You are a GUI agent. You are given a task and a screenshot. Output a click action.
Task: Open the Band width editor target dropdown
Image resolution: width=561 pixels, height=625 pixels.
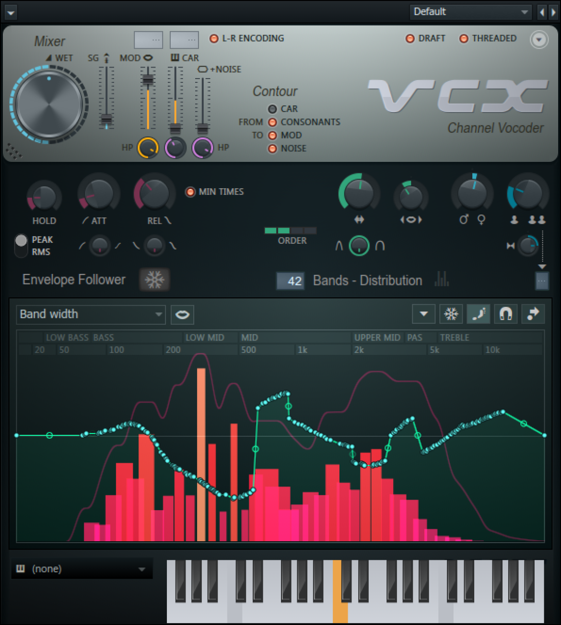(x=91, y=315)
